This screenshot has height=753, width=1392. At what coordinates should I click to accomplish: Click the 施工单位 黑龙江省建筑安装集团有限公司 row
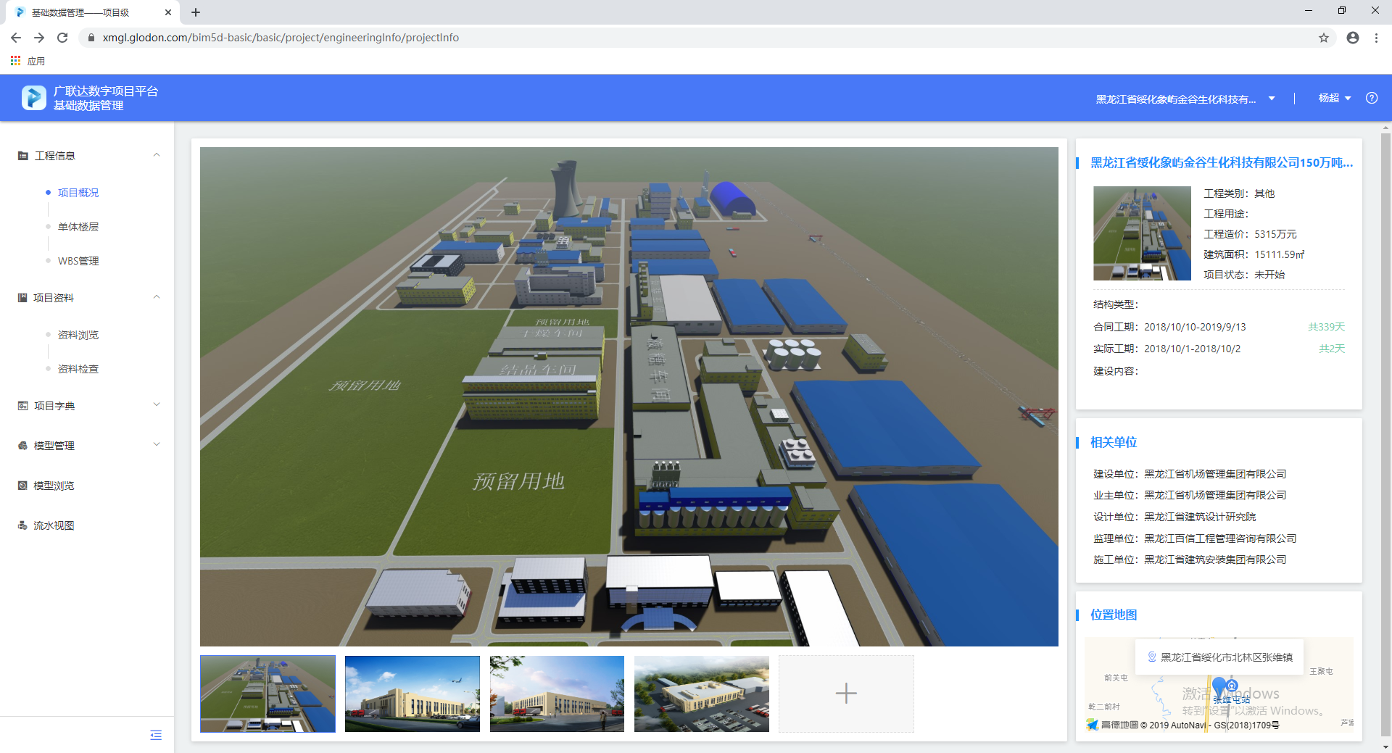tap(1190, 559)
